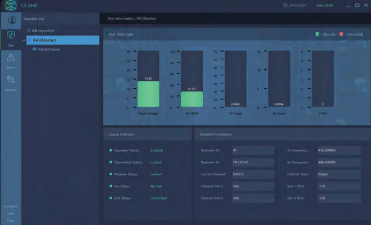
Task: Open the Configure item in the sidebar
Action: click(10, 206)
